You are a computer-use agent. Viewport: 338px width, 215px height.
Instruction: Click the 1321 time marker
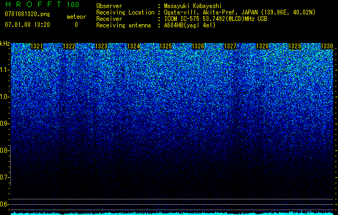point(37,46)
